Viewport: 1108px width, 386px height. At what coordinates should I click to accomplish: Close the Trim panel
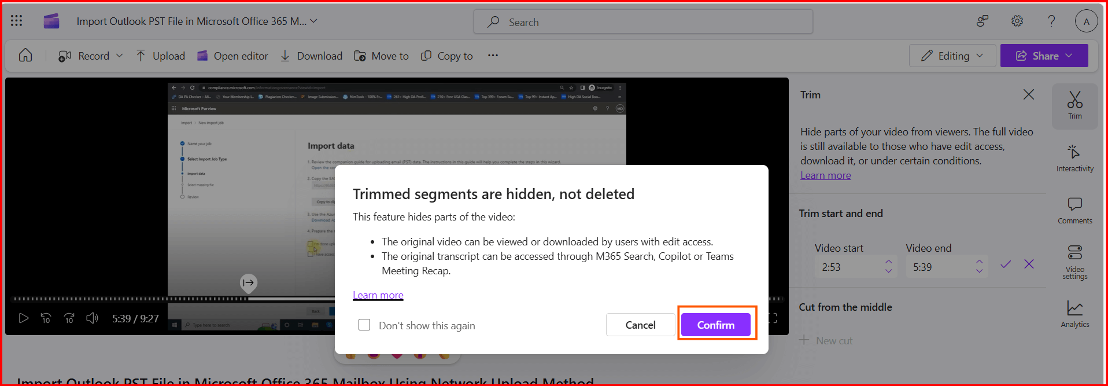[x=1029, y=94]
